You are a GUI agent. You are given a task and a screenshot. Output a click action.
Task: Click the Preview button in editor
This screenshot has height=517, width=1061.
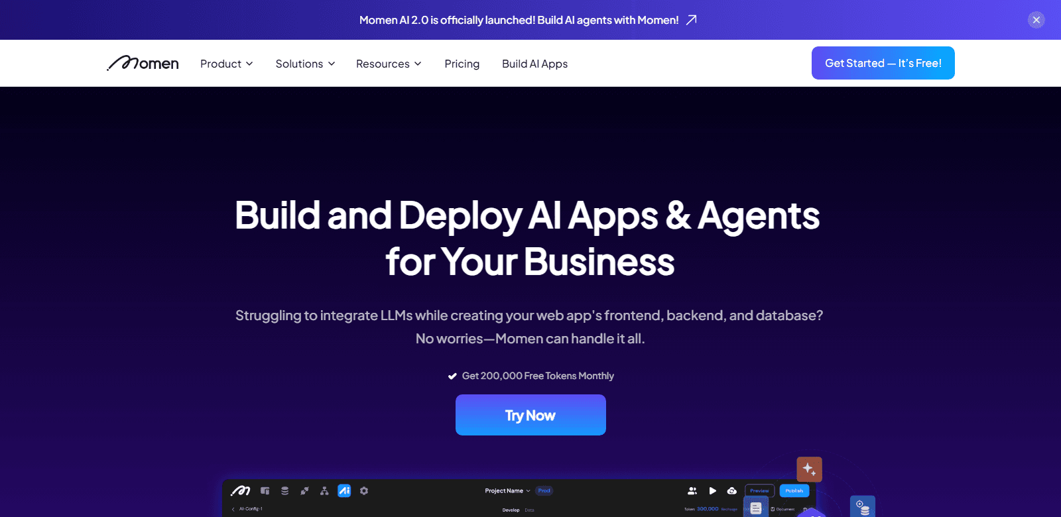[x=760, y=491]
